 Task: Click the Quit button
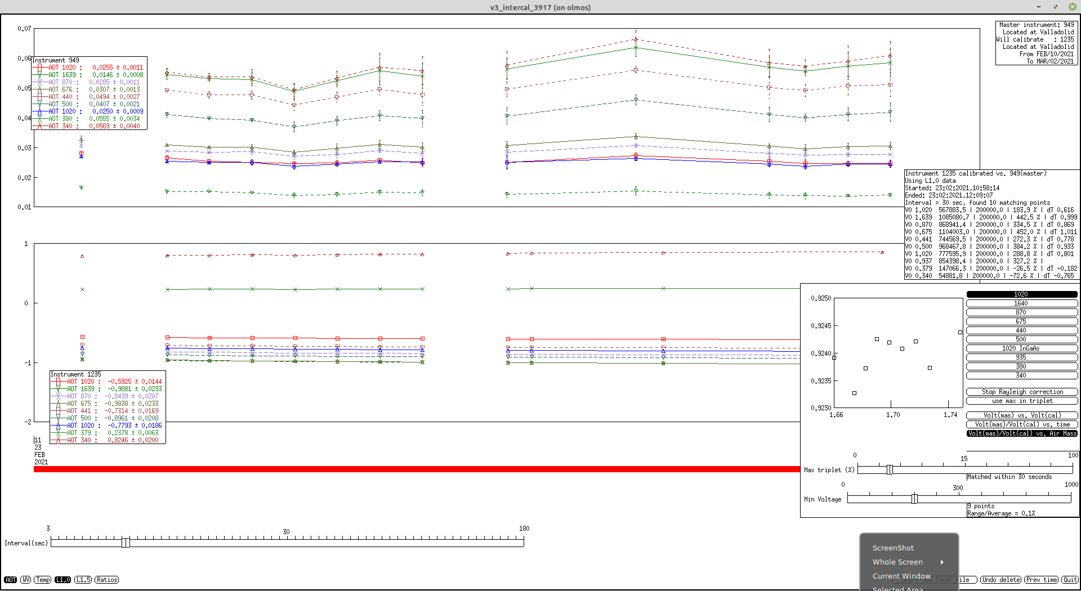1070,580
